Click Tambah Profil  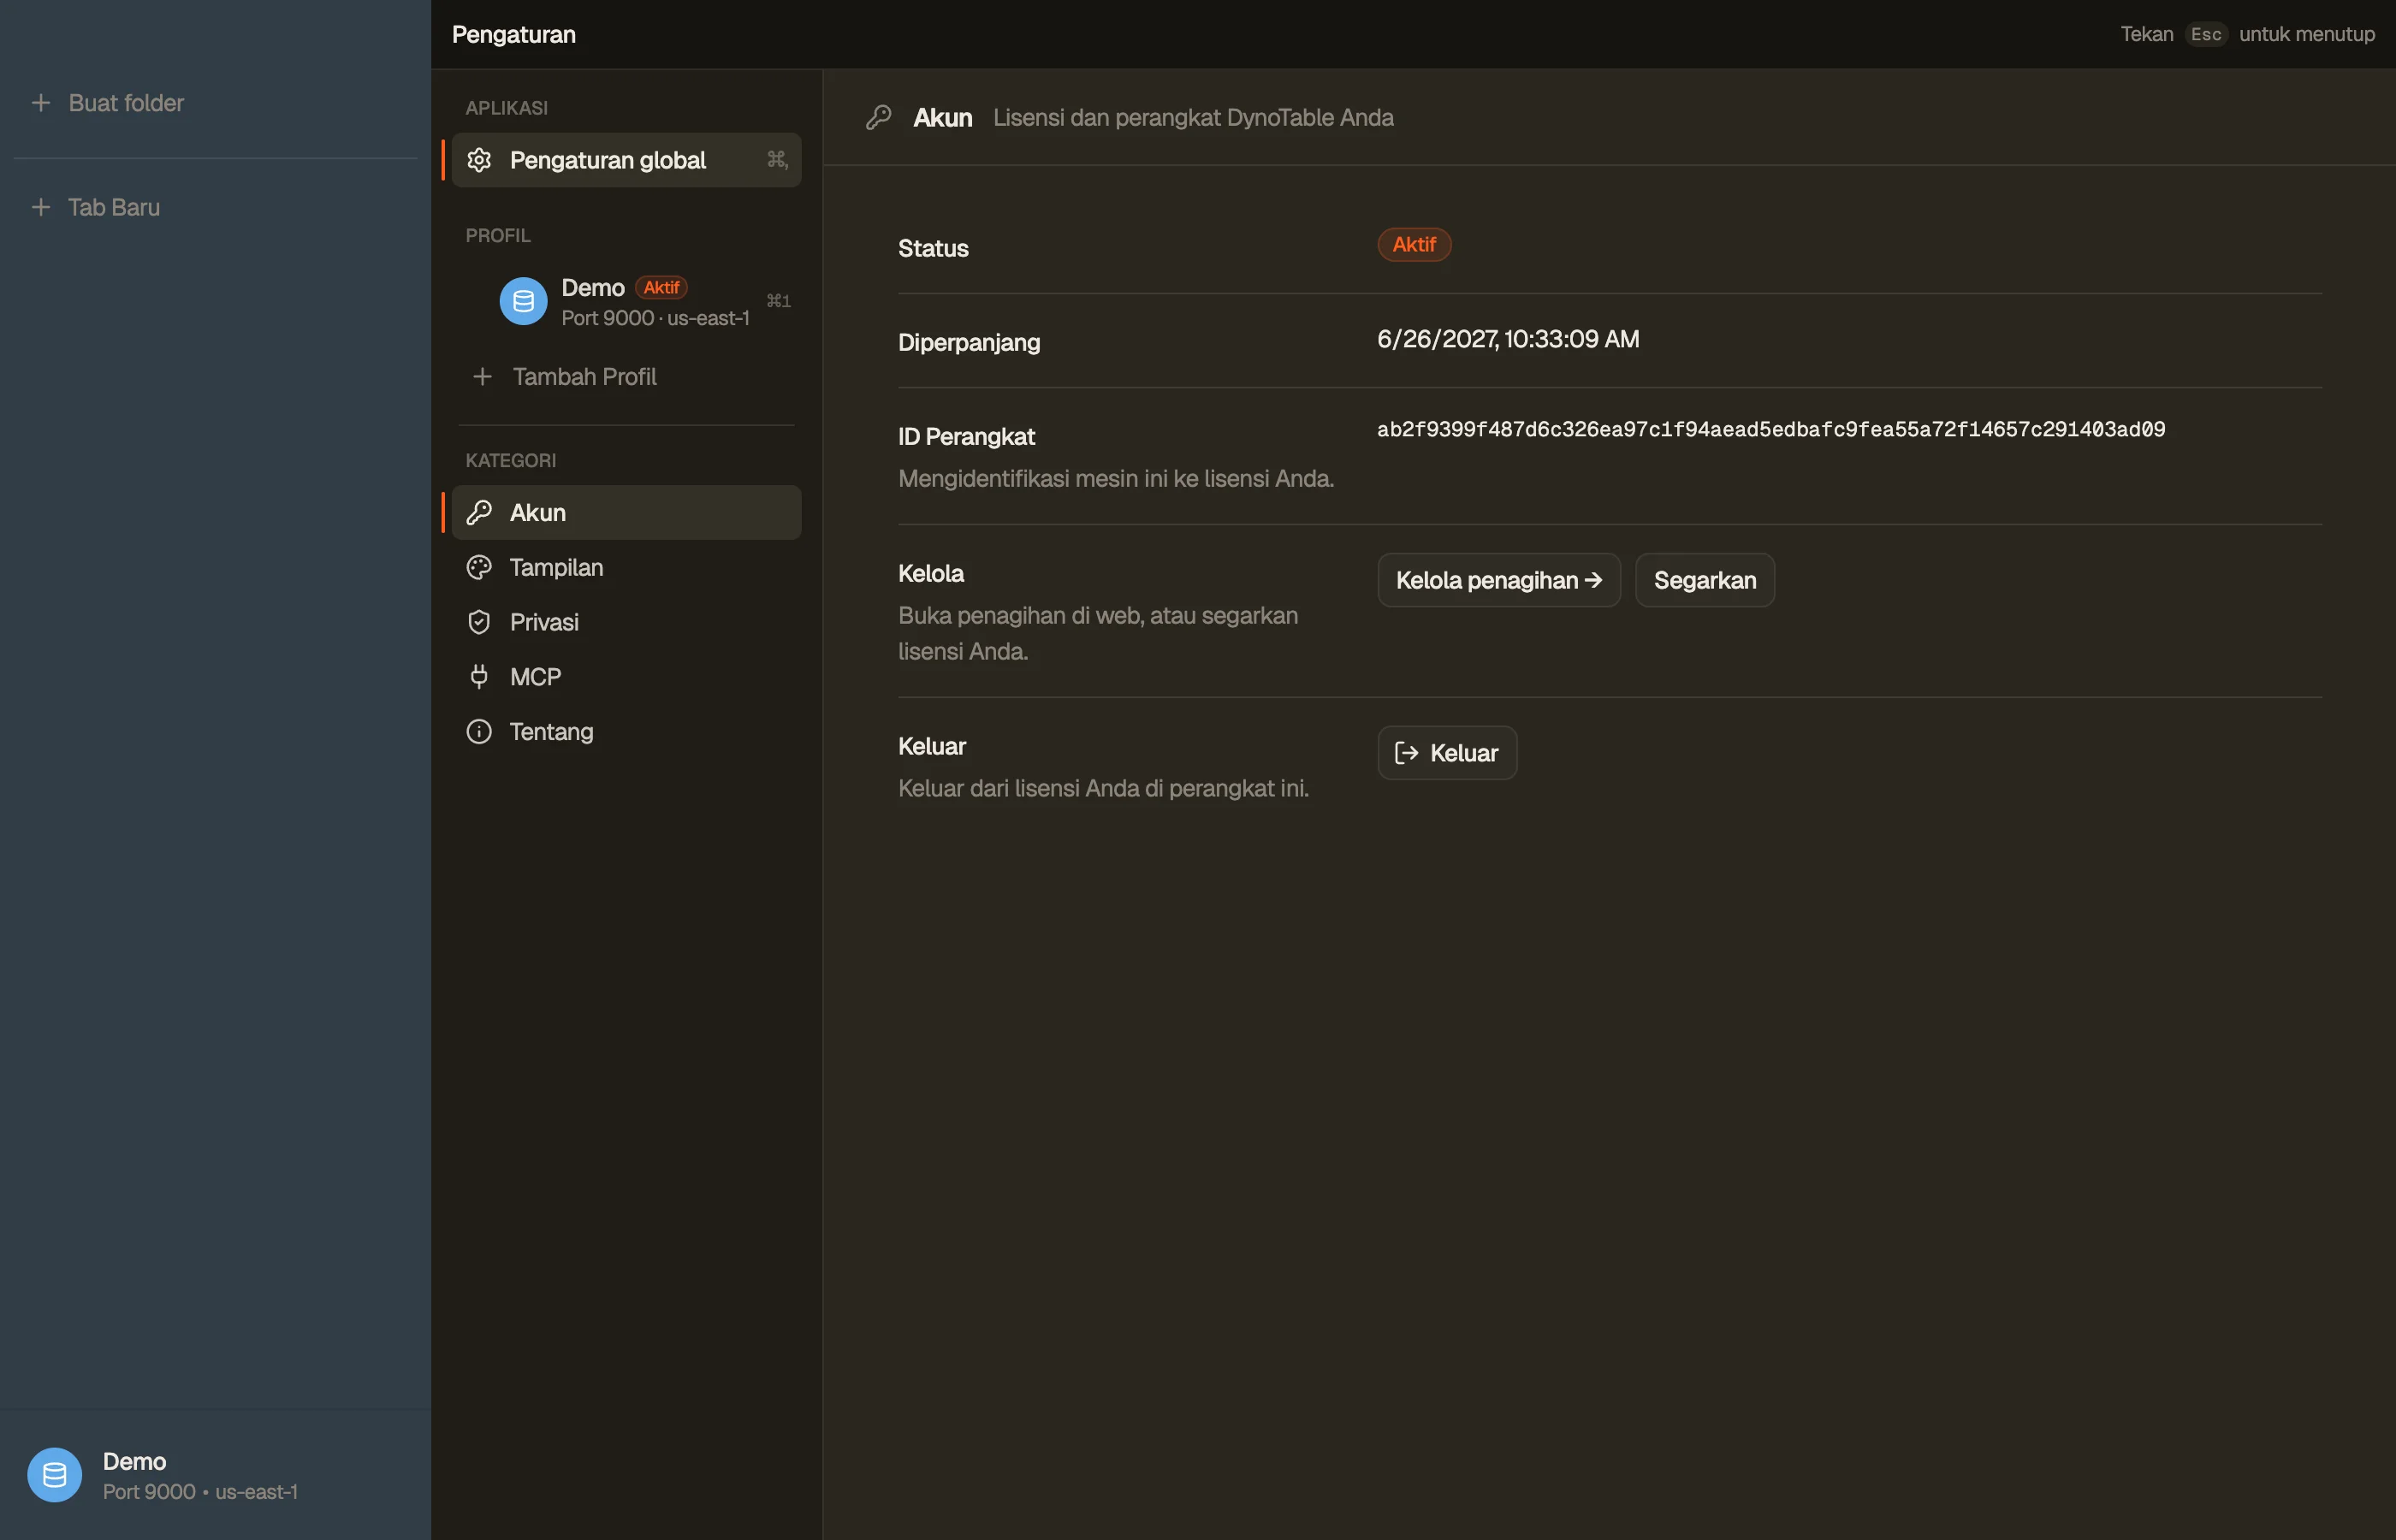(x=626, y=377)
